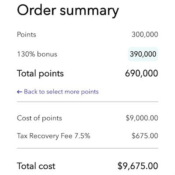The width and height of the screenshot is (175, 175).
Task: Click the divider line above Cost of points
Action: coord(87,102)
